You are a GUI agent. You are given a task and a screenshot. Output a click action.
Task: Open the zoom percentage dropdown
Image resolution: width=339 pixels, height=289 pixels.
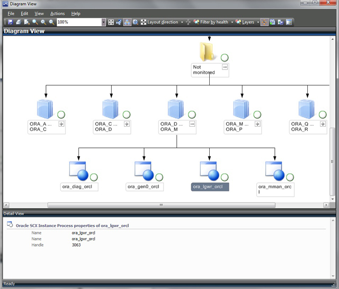click(x=103, y=22)
